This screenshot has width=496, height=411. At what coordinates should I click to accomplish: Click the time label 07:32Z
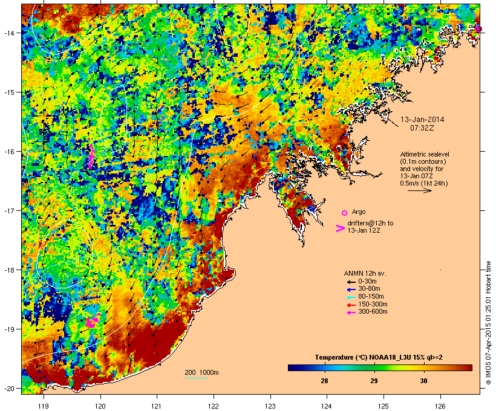(422, 128)
